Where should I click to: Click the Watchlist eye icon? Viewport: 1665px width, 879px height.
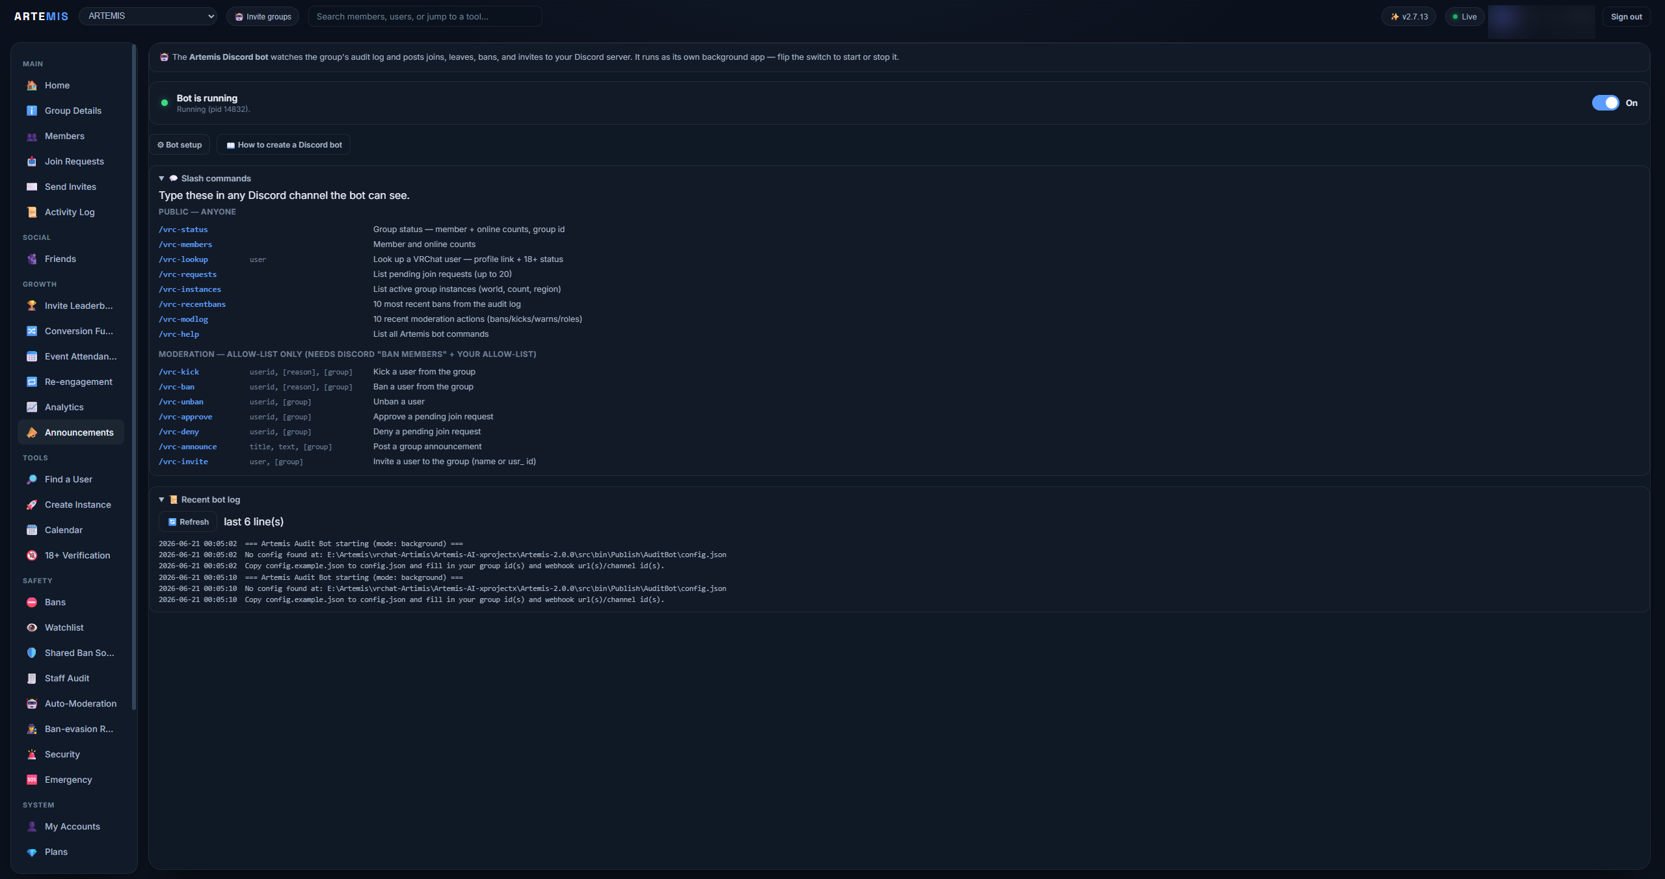[32, 627]
